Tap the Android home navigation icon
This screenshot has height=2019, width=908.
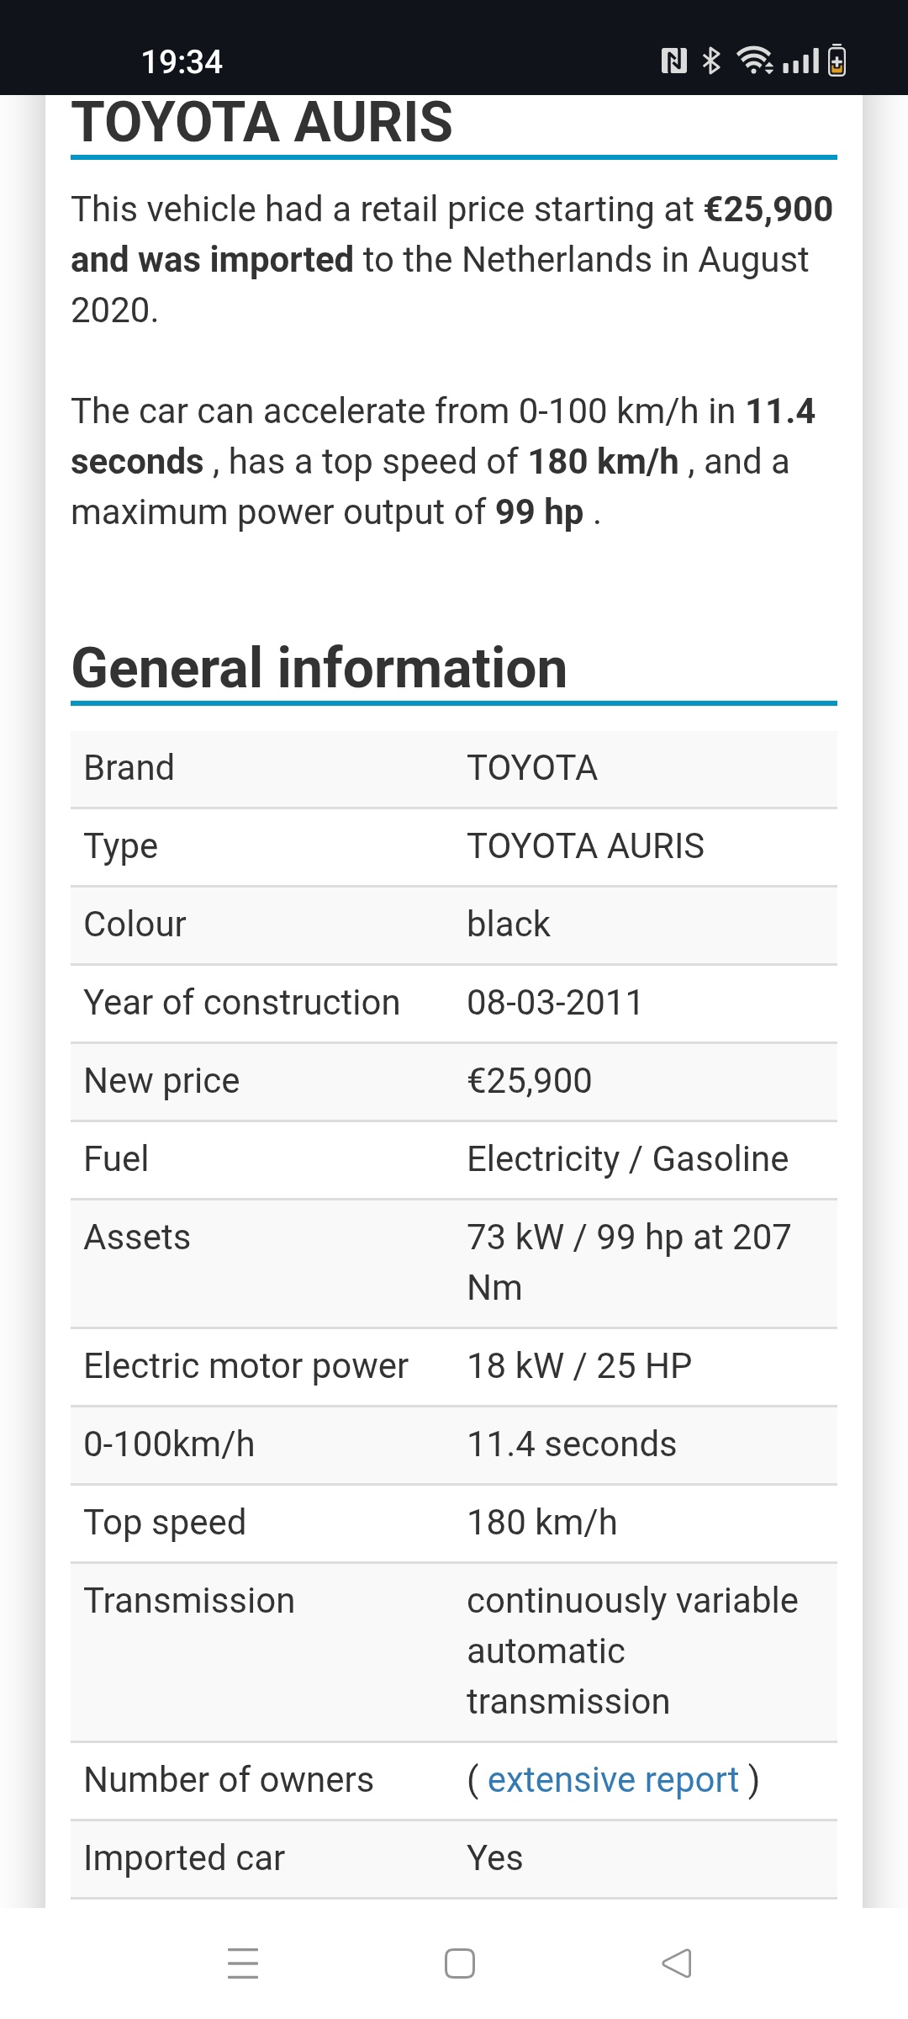pos(460,1963)
